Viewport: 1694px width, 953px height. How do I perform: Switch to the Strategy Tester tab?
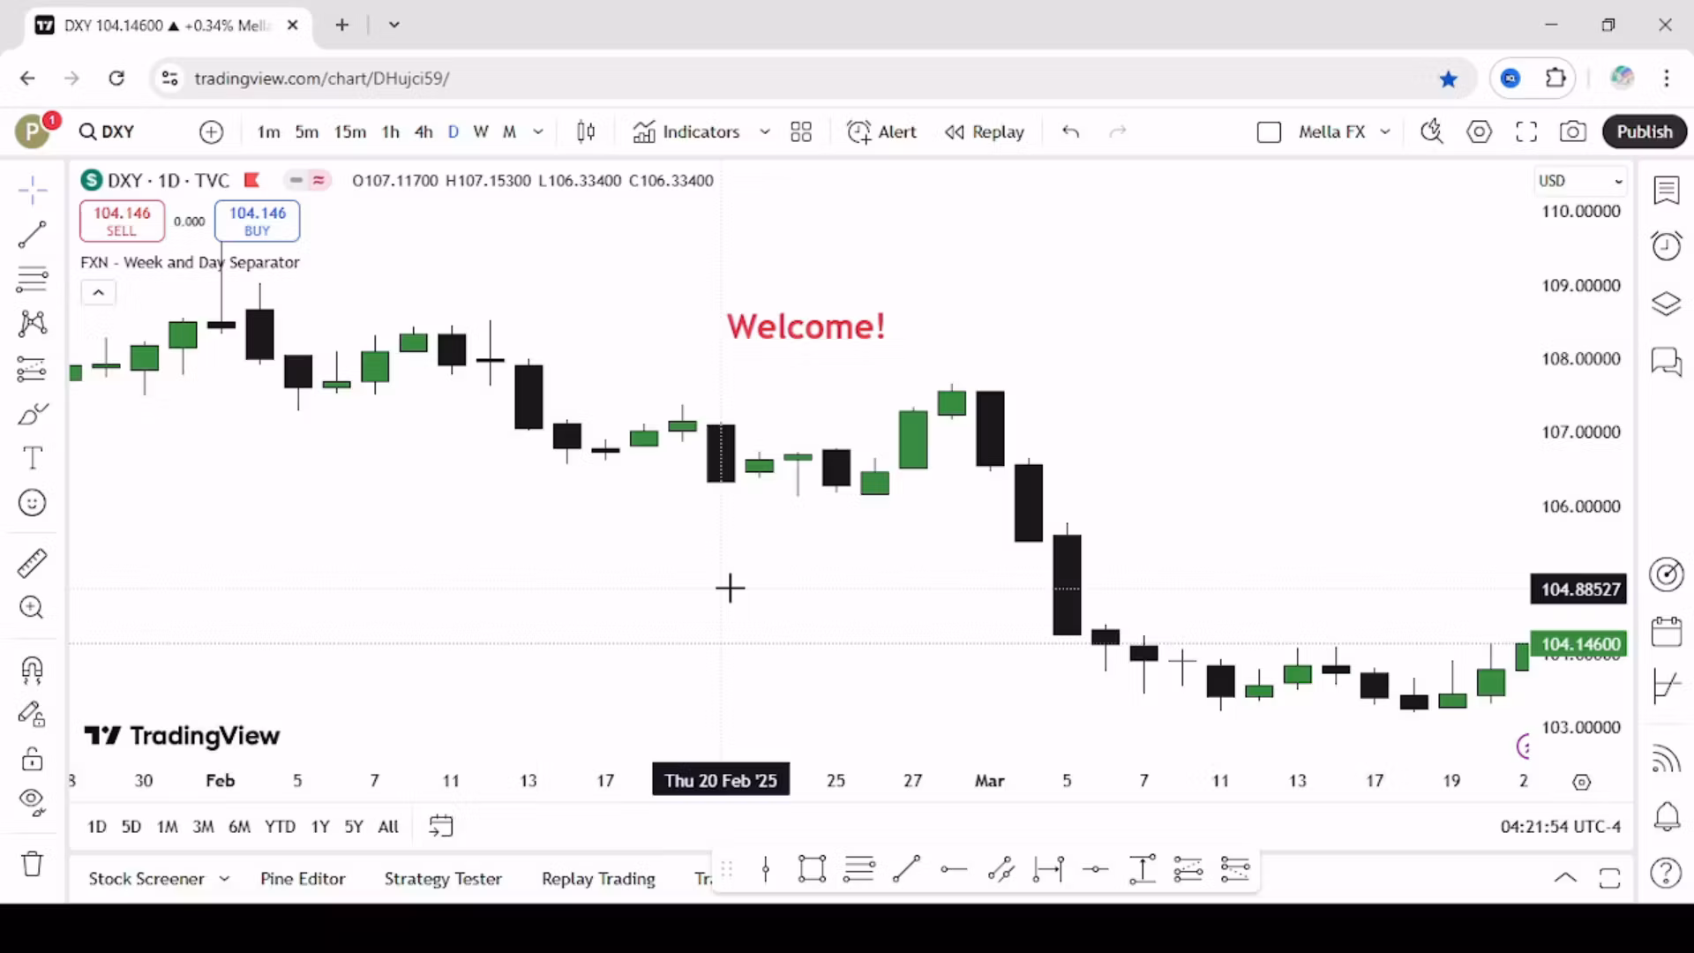coord(443,879)
